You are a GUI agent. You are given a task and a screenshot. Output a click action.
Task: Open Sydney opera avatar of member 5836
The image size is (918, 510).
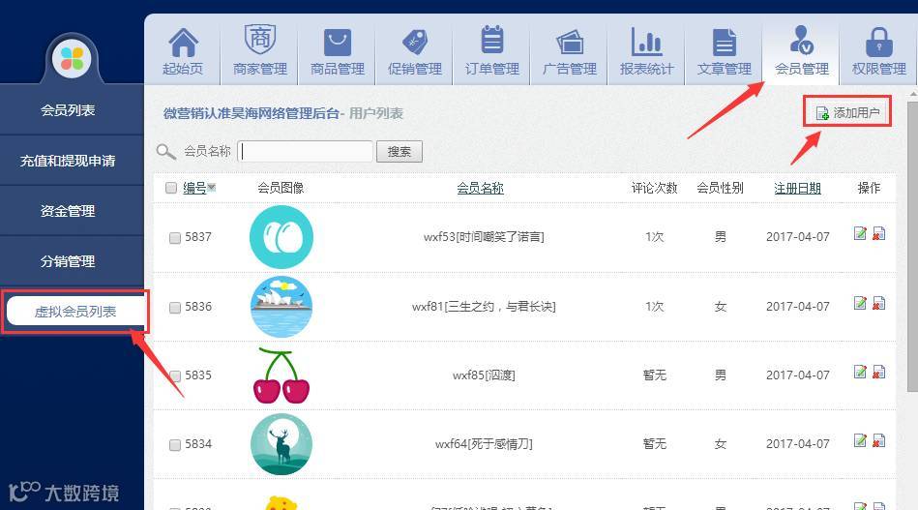[281, 306]
